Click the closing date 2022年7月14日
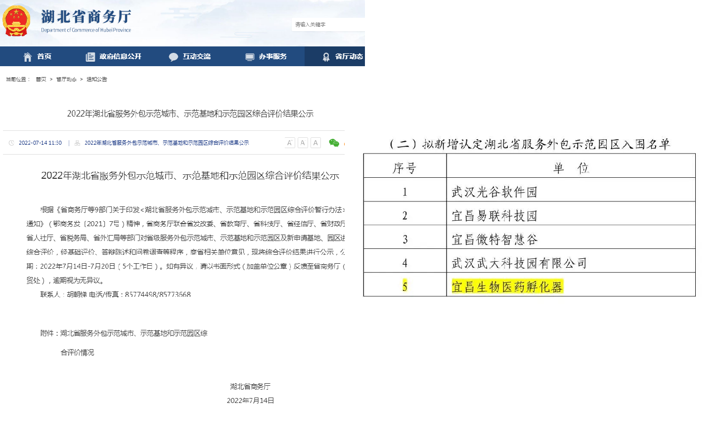This screenshot has width=717, height=441. tap(250, 401)
